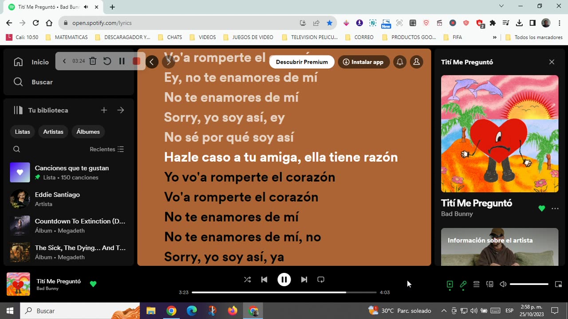Open Windows Start menu
The image size is (568, 319).
click(x=10, y=311)
